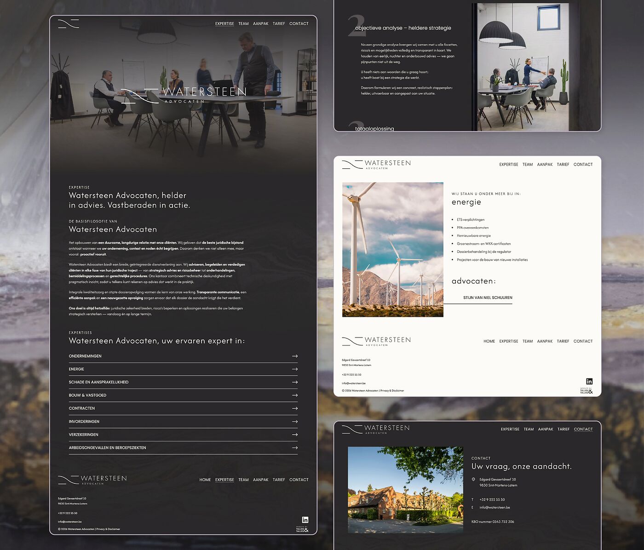Click the arrow for BOUW & VASTGOED

294,395
